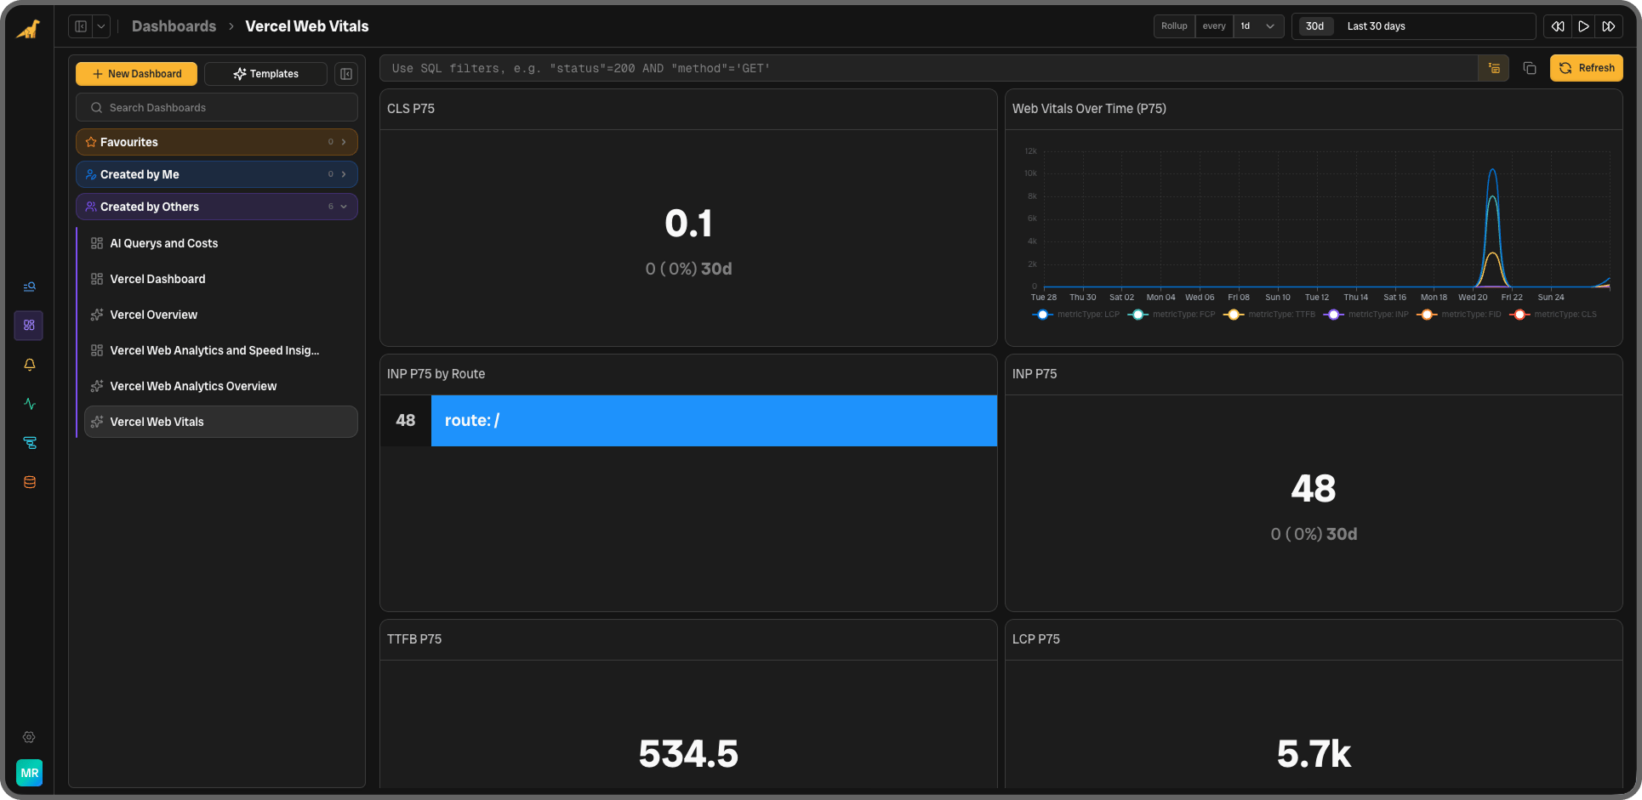
Task: Toggle the metricType: LCP legend series
Action: pos(1076,315)
